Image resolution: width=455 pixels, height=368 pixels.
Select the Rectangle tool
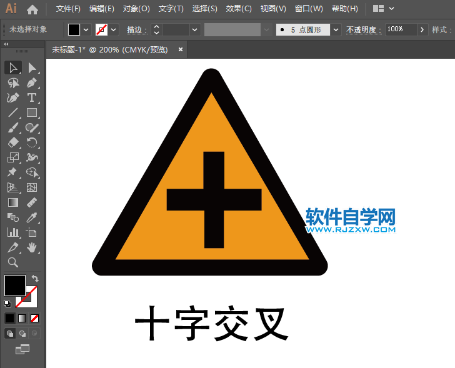point(32,112)
